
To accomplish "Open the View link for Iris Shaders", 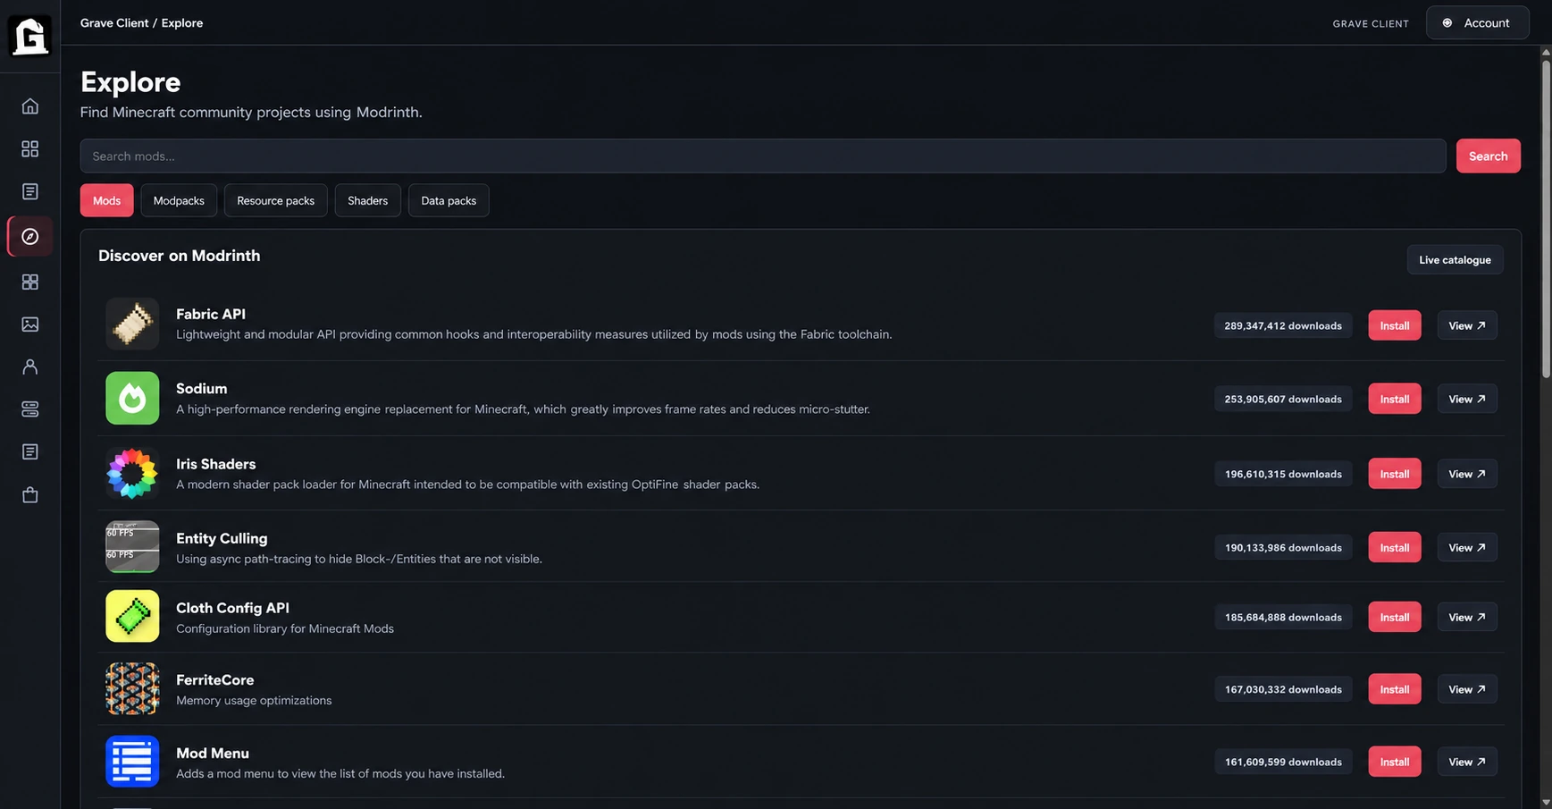I will 1467,474.
